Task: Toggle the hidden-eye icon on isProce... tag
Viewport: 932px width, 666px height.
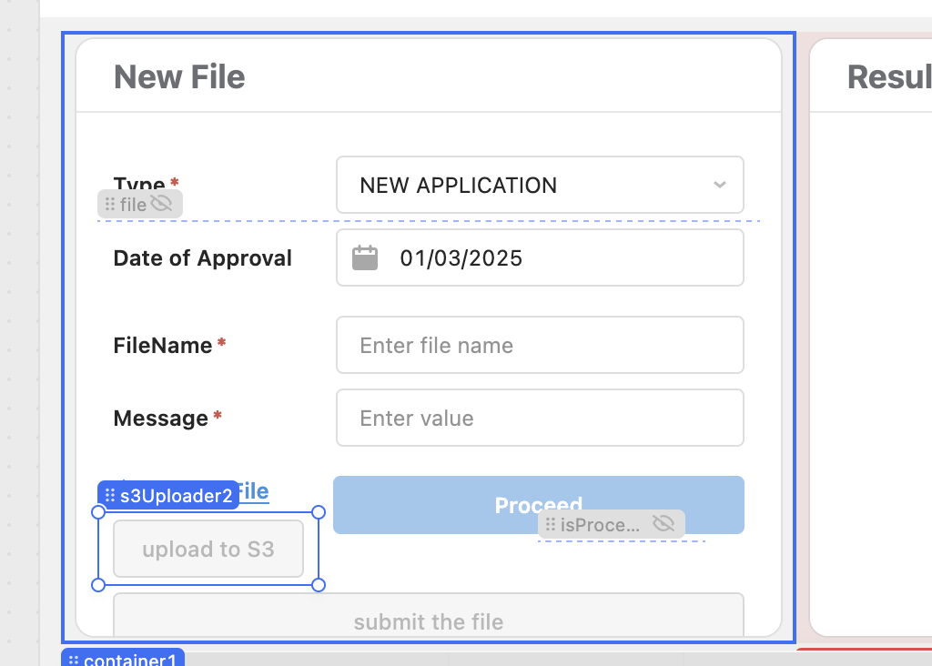Action: coord(664,523)
